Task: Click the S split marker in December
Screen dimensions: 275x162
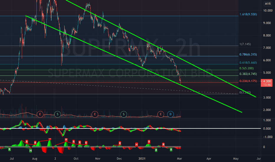Action: 123,114
